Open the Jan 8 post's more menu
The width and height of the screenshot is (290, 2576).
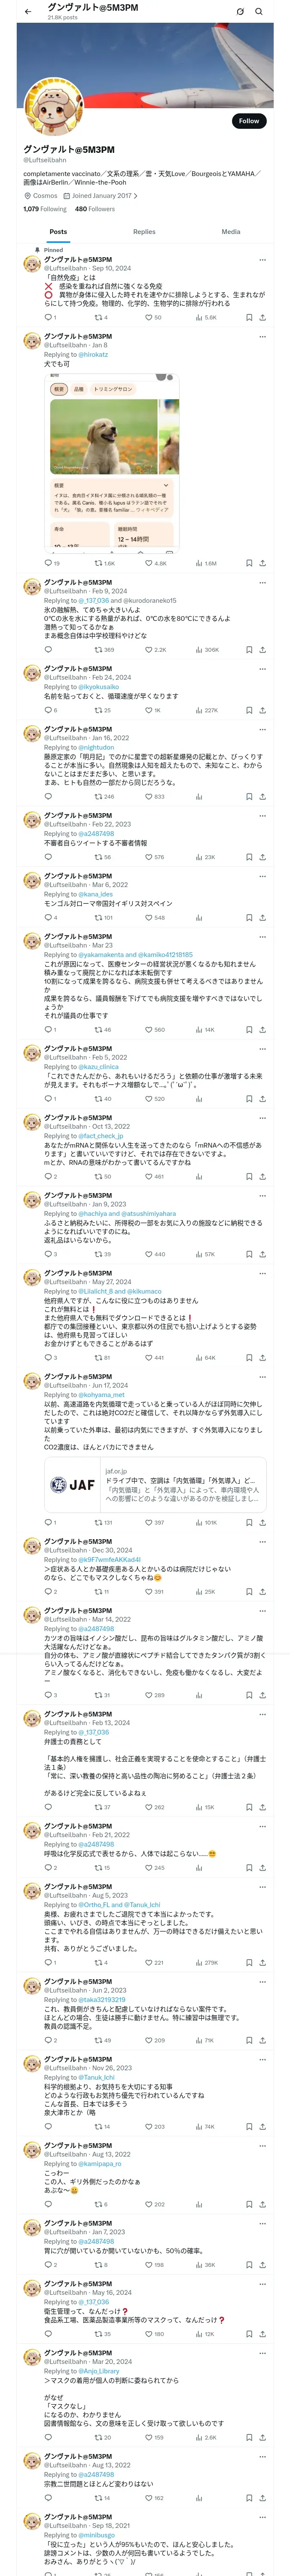coord(262,337)
